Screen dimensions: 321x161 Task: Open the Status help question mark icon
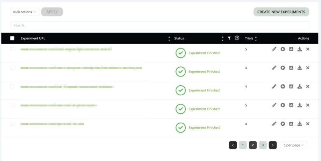(237, 38)
